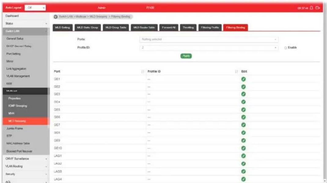Select the Filtering Binding tab

235,28
